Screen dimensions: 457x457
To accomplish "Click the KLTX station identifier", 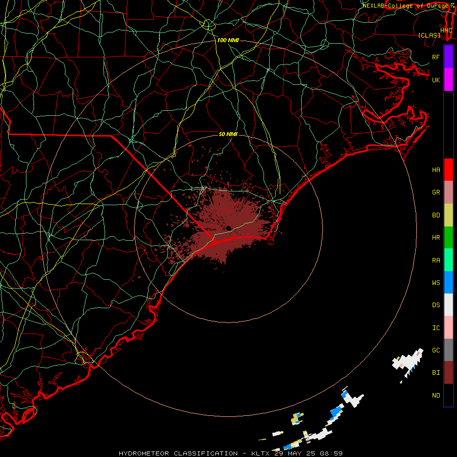I will [x=260, y=453].
